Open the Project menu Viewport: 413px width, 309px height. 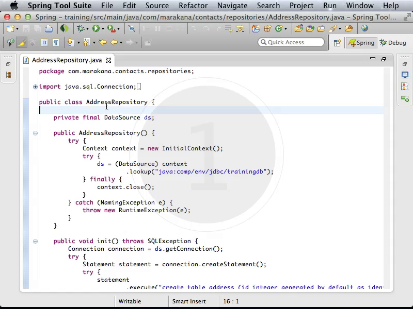point(301,6)
